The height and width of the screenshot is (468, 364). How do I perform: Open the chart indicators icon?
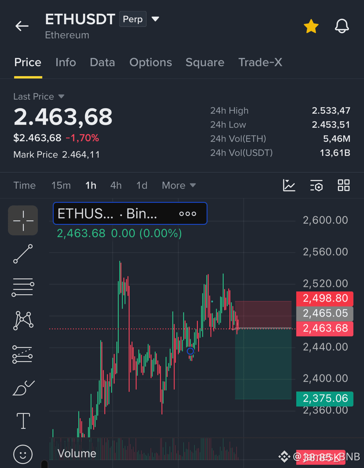[289, 185]
